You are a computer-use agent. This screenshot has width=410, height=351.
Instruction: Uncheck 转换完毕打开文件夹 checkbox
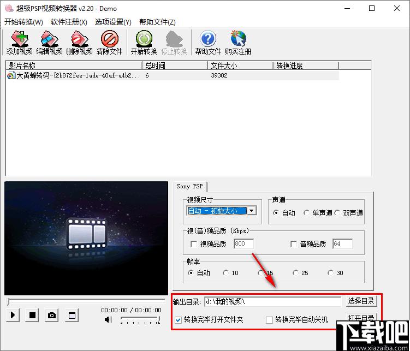pos(178,320)
